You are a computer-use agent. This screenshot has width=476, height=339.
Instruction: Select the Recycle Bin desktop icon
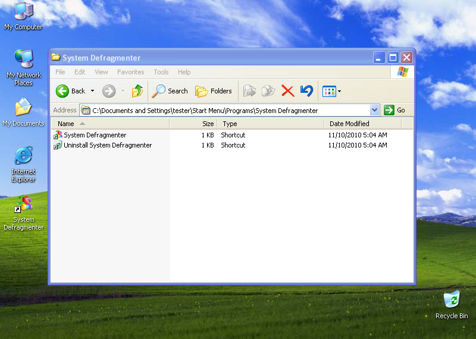click(x=452, y=305)
